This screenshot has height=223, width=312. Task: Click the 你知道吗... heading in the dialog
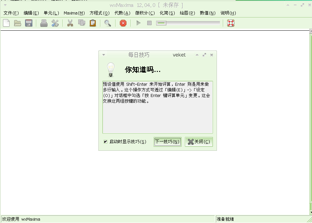pyautogui.click(x=143, y=70)
